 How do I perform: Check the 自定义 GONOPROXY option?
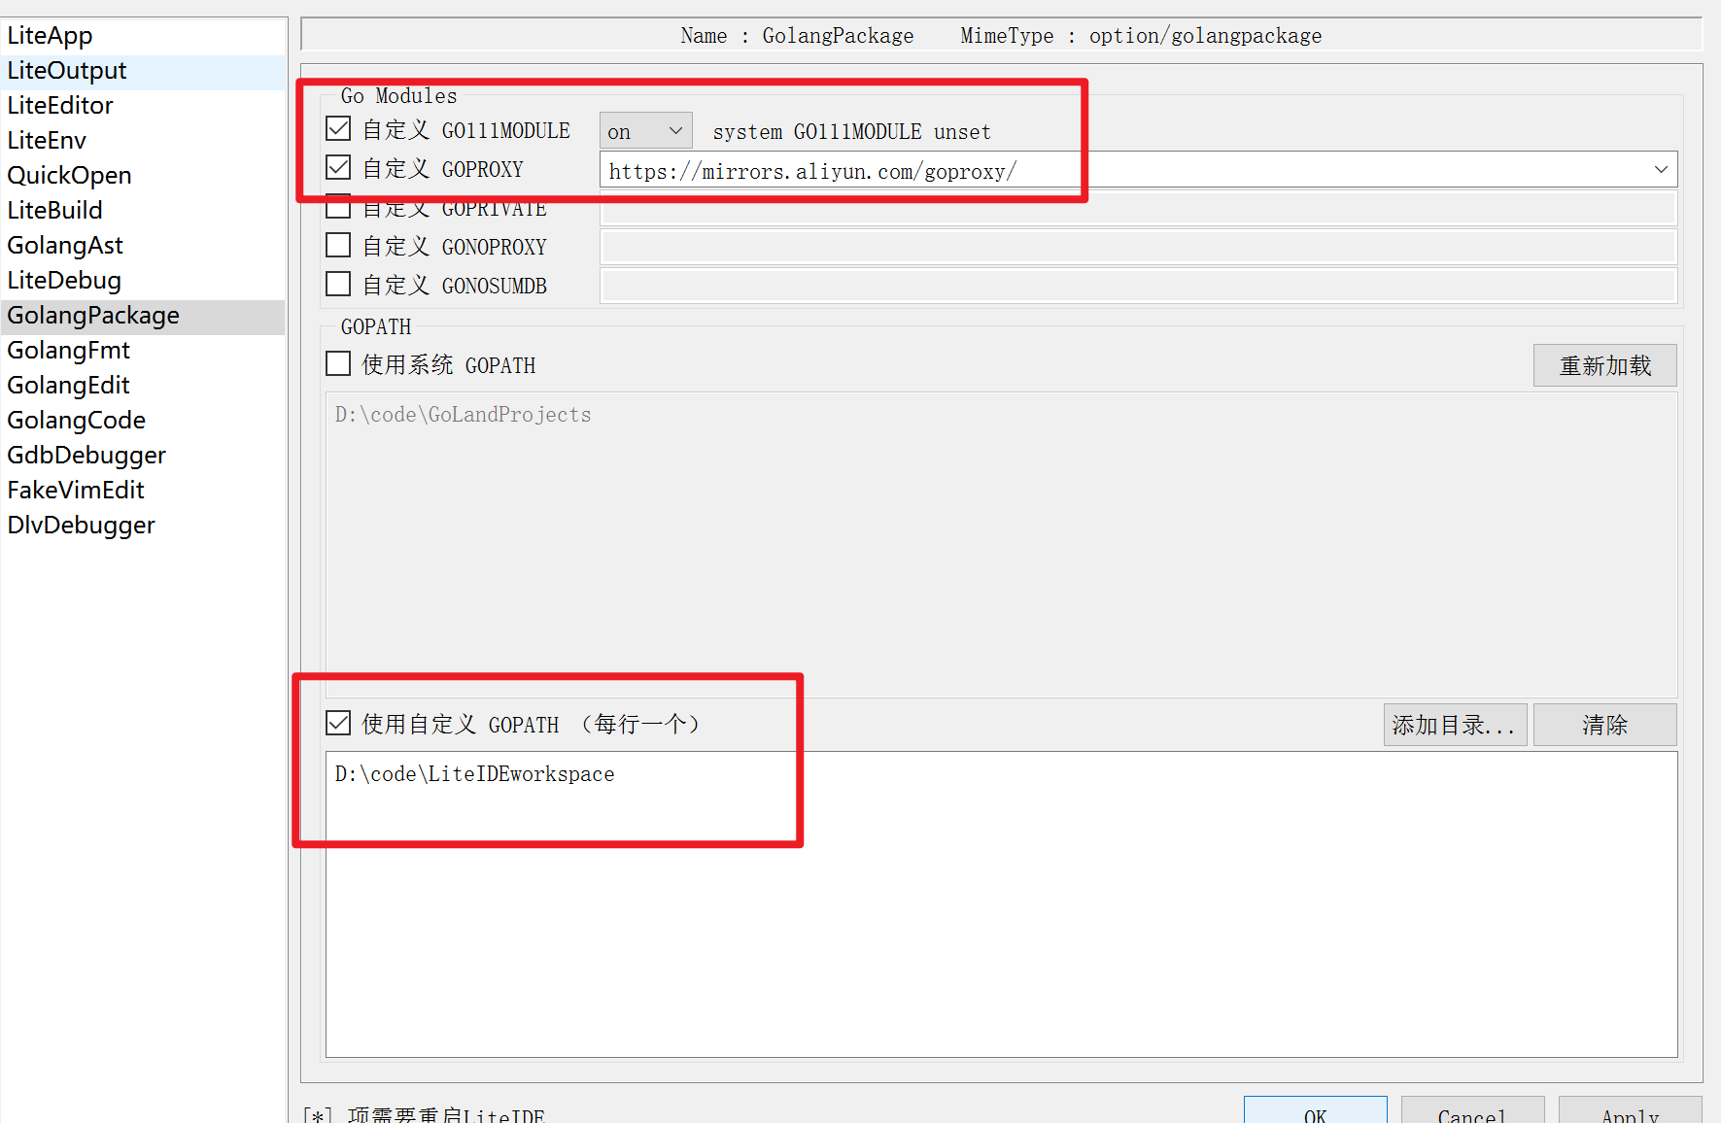click(x=337, y=245)
